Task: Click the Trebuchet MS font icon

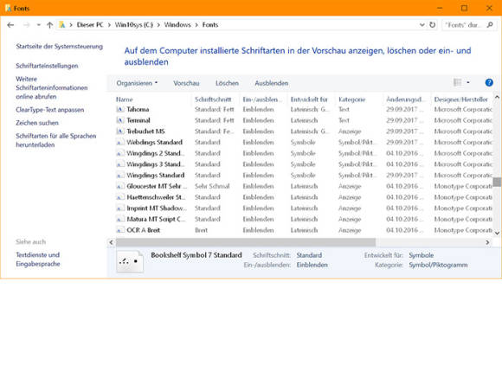Action: (x=120, y=131)
